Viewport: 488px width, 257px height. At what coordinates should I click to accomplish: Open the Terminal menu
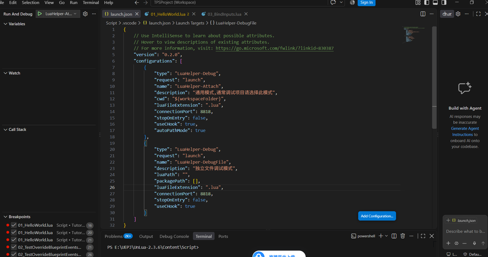coord(91,3)
